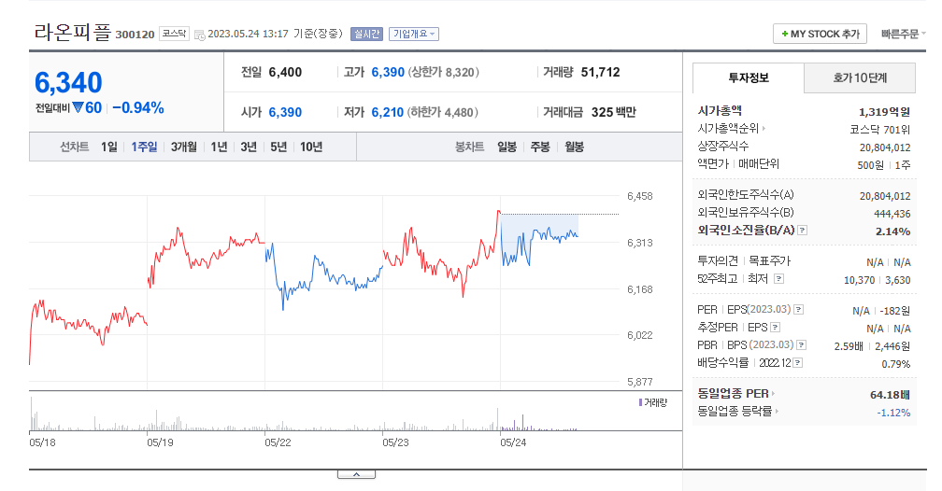Select the 1일 line chart period
This screenshot has height=491, width=942.
click(x=109, y=147)
